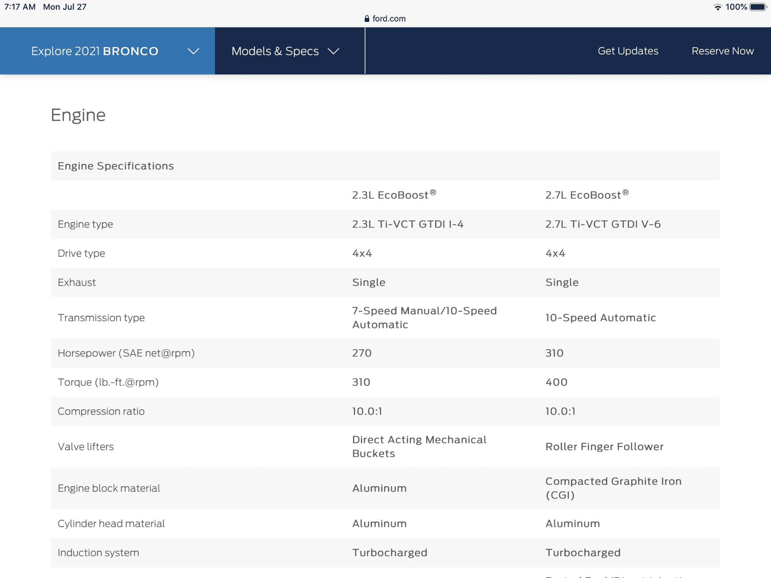This screenshot has width=771, height=578.
Task: Select the 2.7L EcoBoost column header
Action: pos(587,195)
